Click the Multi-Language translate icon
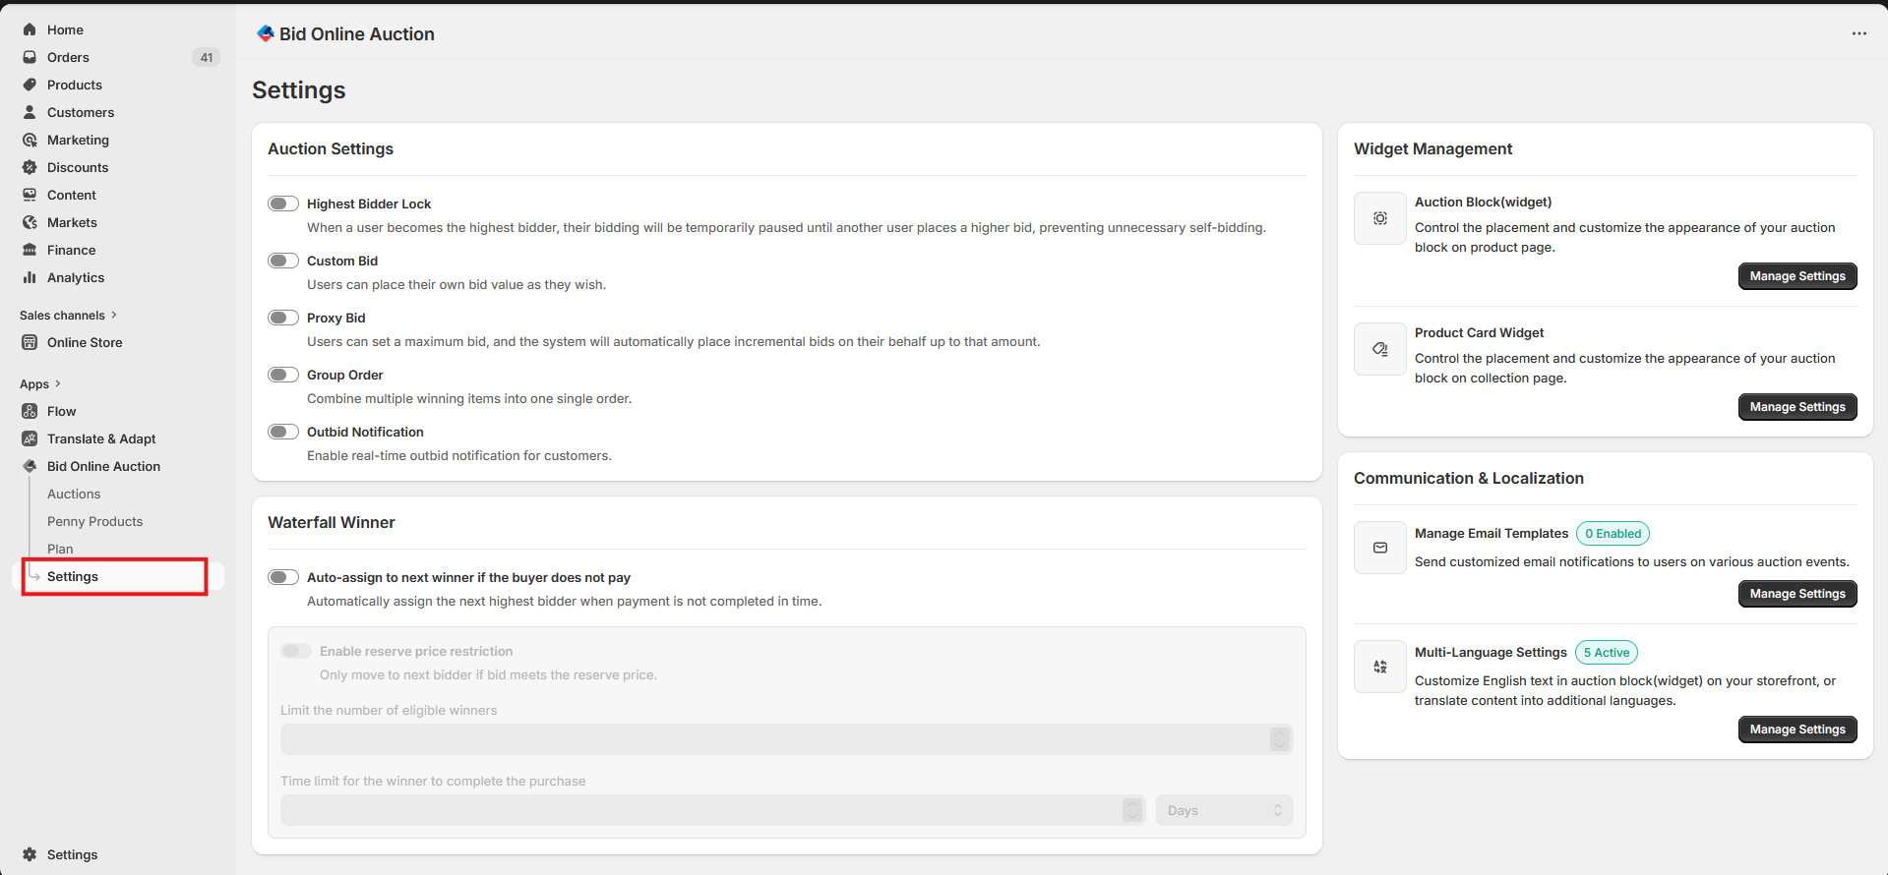The height and width of the screenshot is (875, 1888). pos(1379,667)
